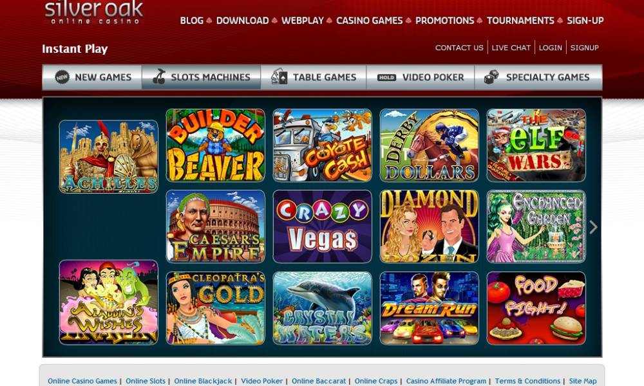Show next games with right arrow
The width and height of the screenshot is (644, 386).
tap(593, 227)
